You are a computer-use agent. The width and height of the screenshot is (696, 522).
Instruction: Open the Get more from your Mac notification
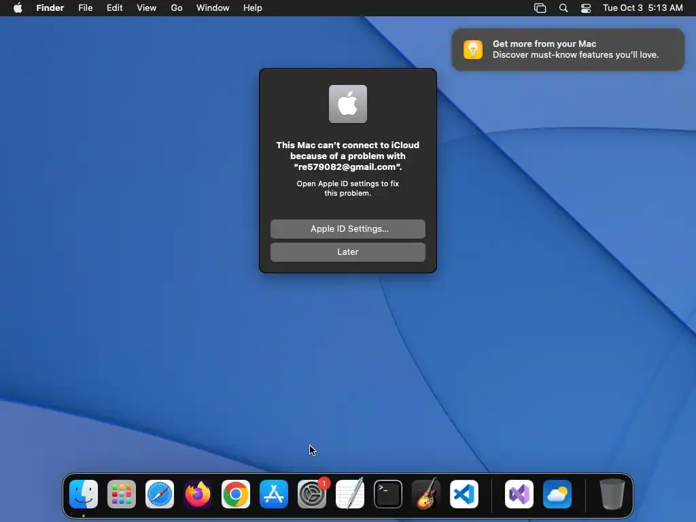[x=568, y=49]
